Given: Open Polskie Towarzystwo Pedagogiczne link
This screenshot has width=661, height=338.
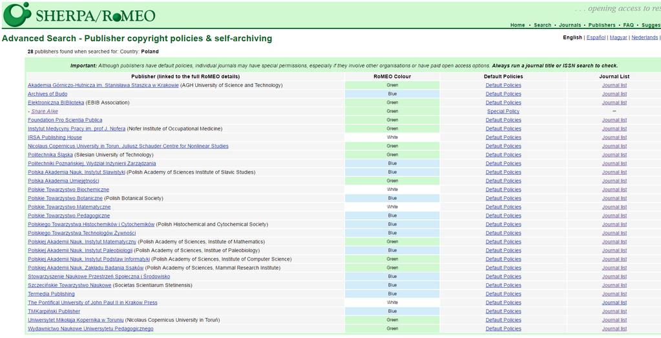Looking at the screenshot, I should pos(68,216).
